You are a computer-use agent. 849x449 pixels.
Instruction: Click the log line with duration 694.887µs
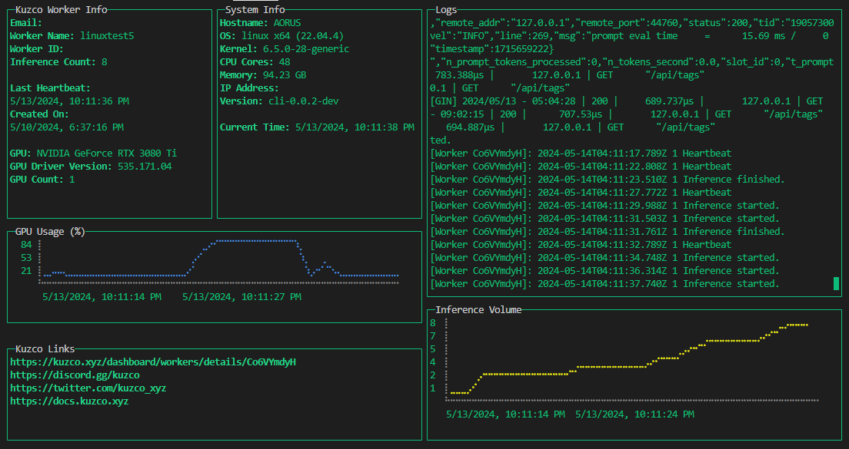click(x=581, y=127)
